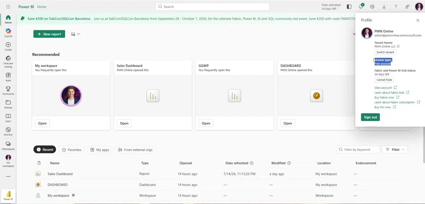The image size is (425, 204).
Task: Select the Favorites tab
Action: tap(71, 150)
